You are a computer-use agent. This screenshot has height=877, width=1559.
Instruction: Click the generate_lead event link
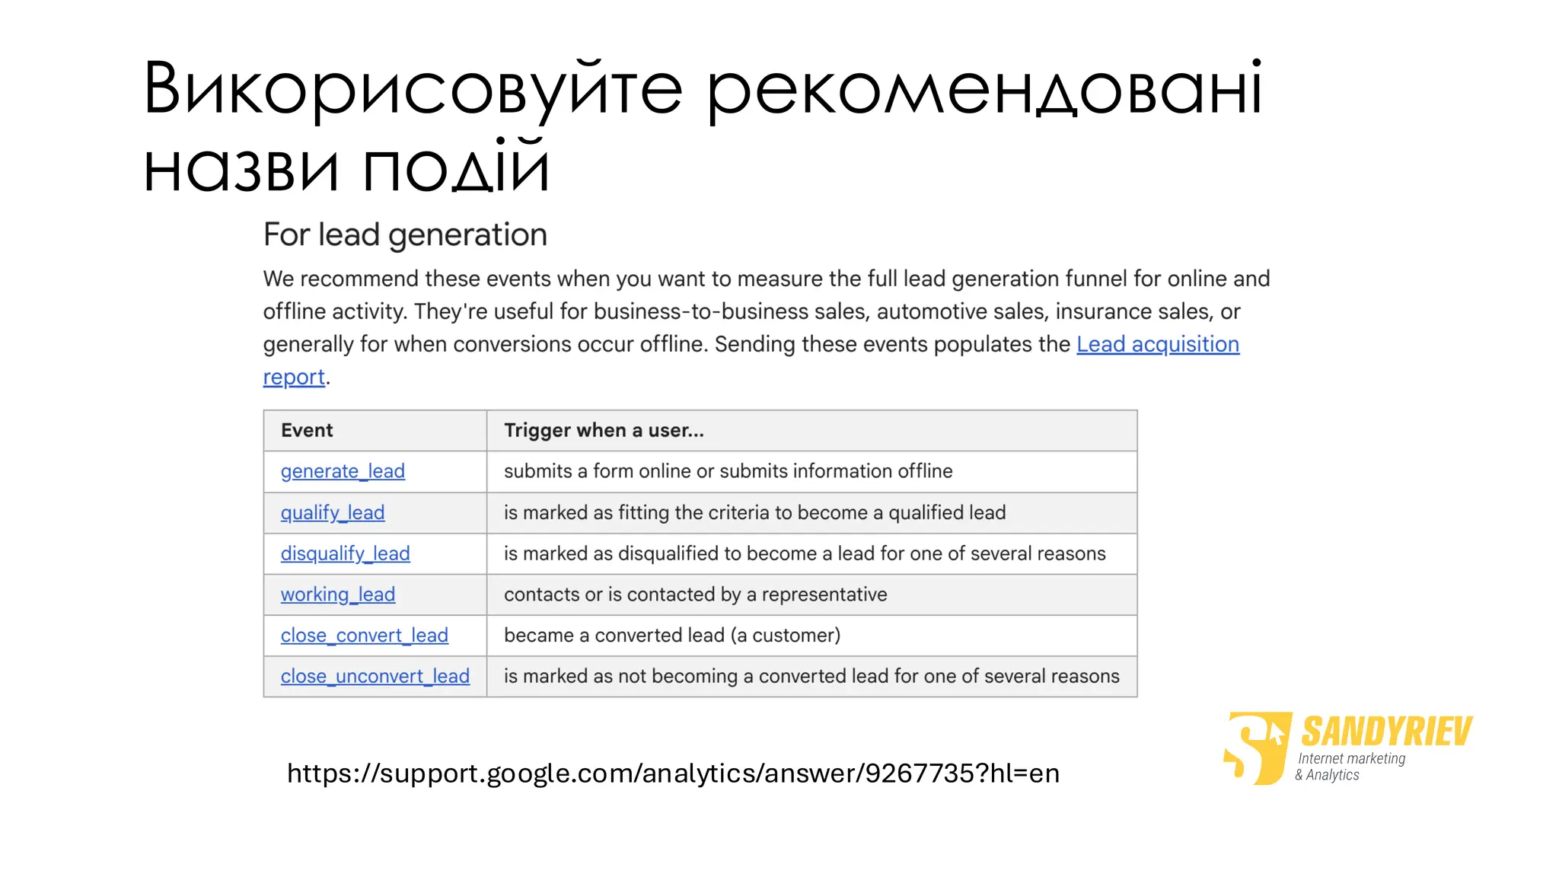[343, 471]
